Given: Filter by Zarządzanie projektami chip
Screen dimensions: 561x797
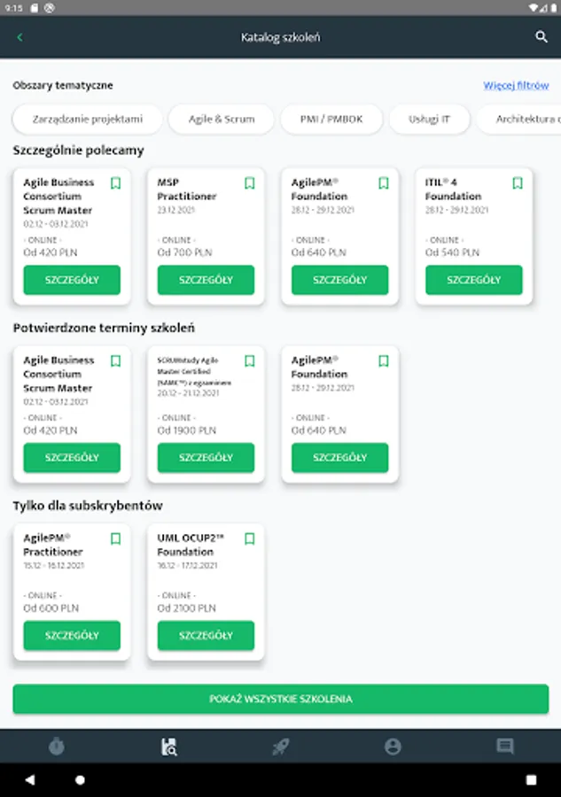Looking at the screenshot, I should click(x=88, y=119).
